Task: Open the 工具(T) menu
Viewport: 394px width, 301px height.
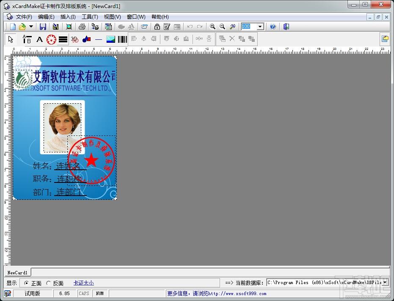Action: [90, 17]
